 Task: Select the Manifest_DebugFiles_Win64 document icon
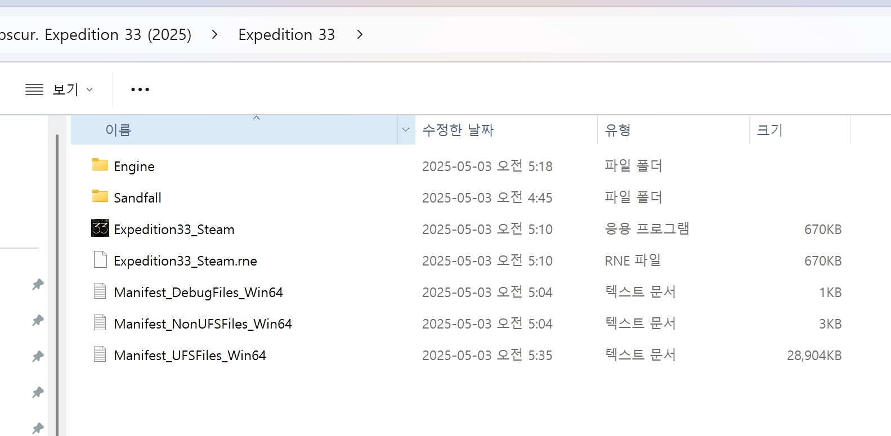tap(100, 291)
